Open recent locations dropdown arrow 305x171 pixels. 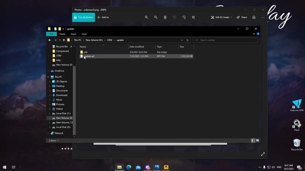pyautogui.click(x=60, y=40)
